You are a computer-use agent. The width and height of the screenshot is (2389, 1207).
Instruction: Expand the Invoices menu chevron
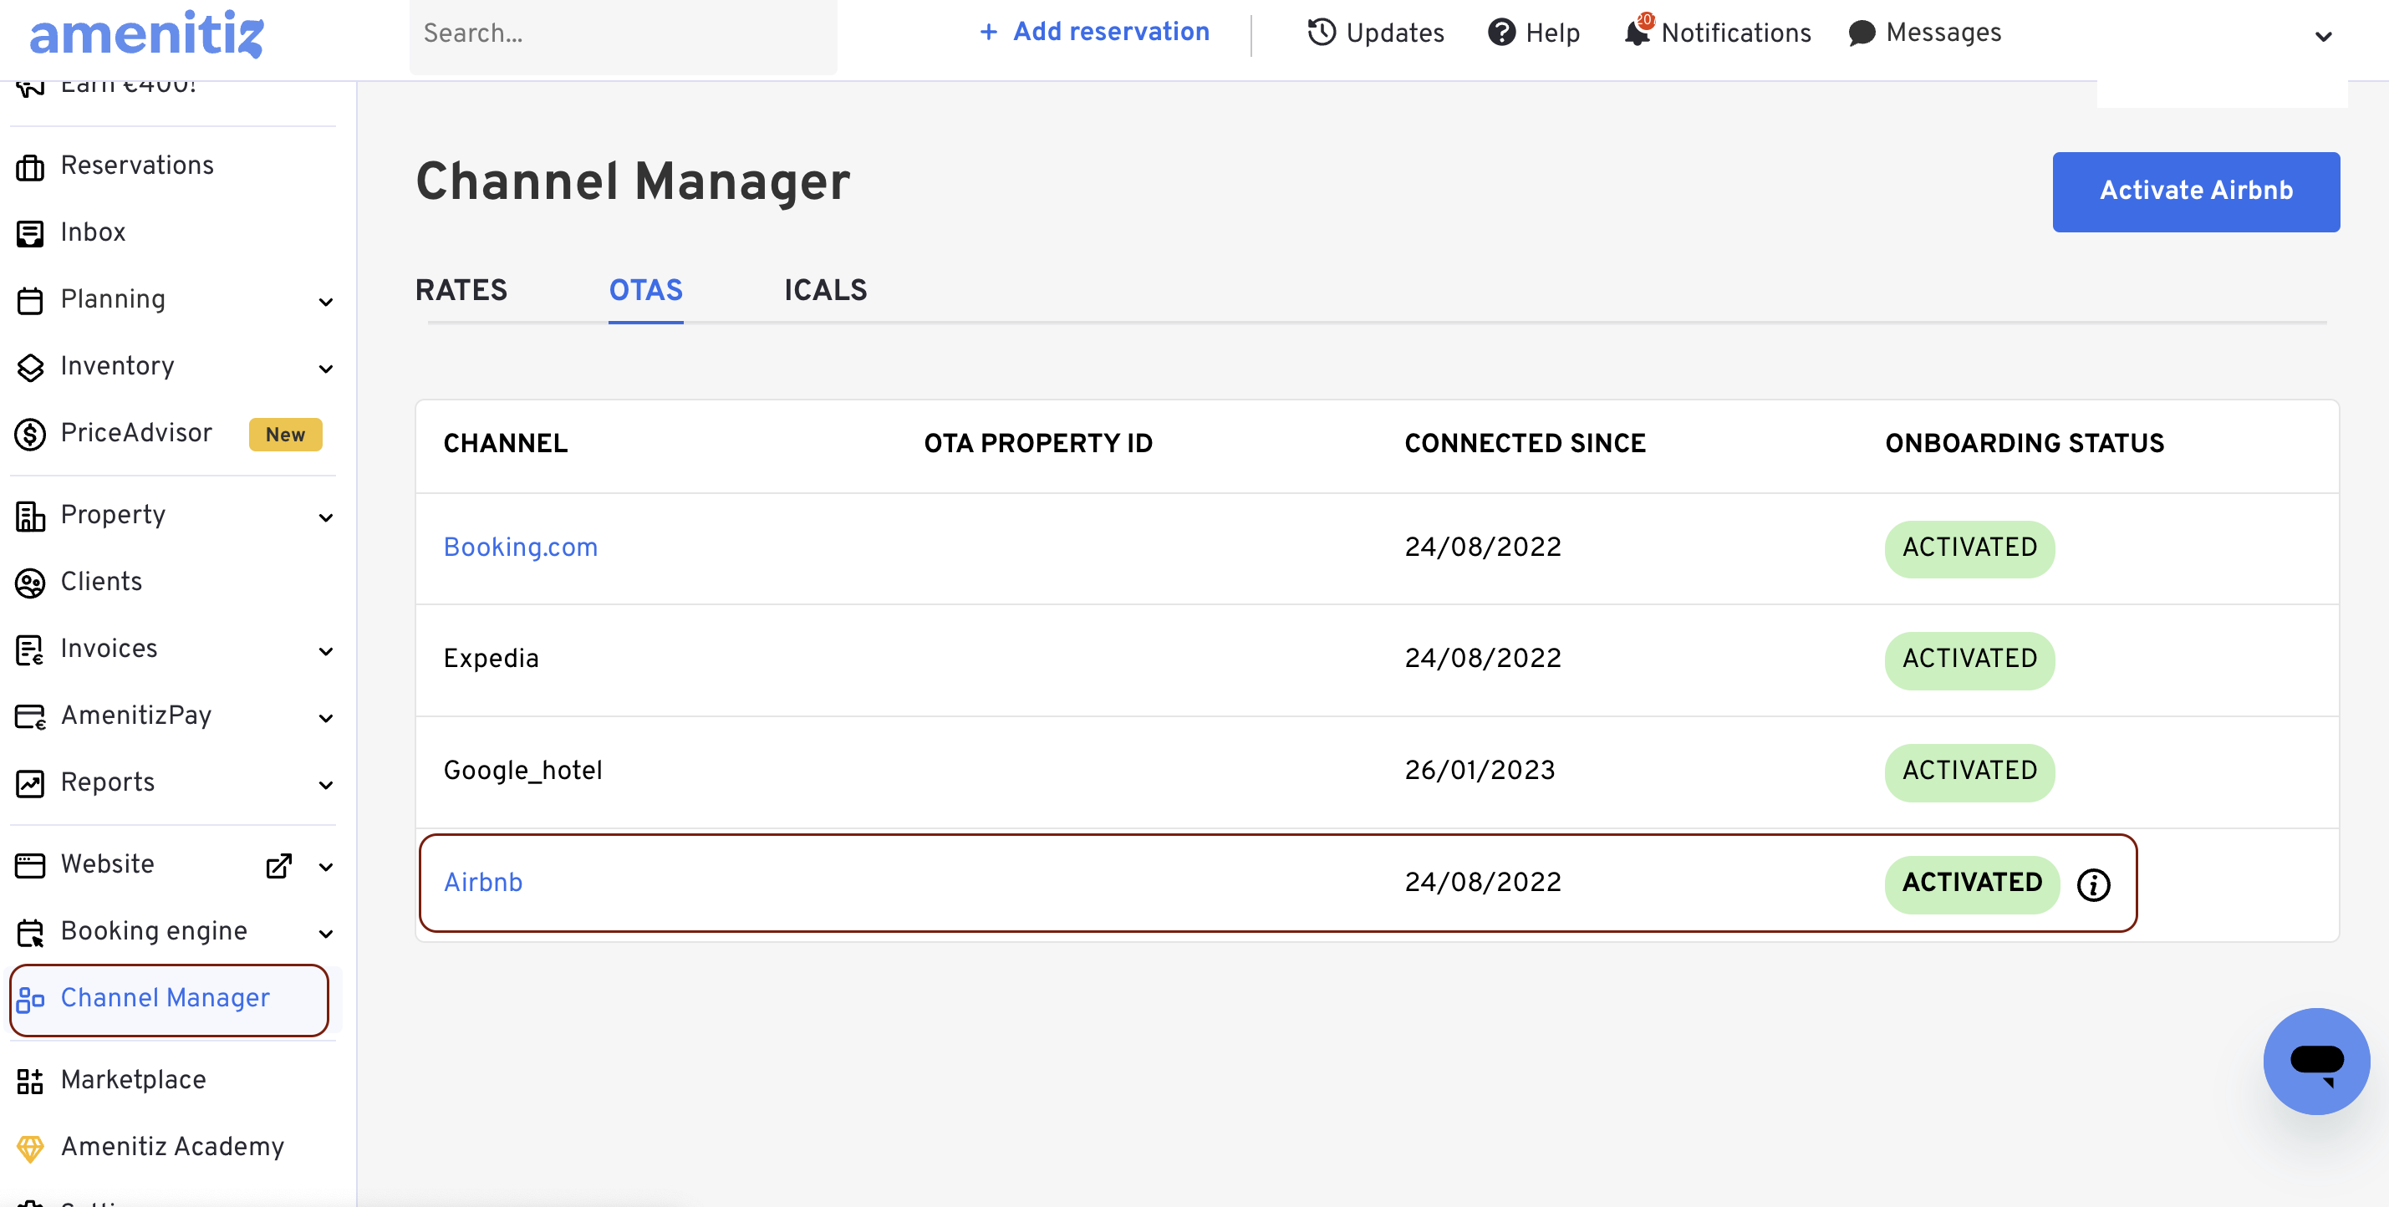point(325,651)
